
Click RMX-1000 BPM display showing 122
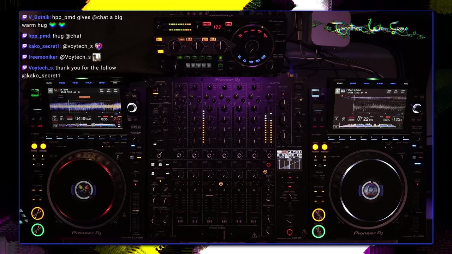click(217, 27)
